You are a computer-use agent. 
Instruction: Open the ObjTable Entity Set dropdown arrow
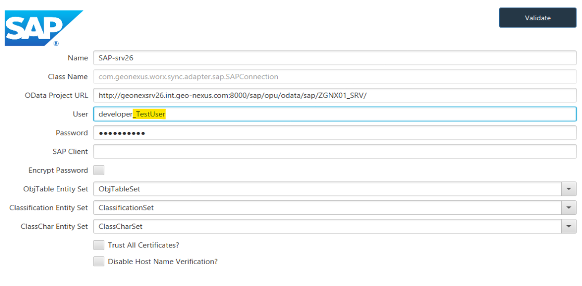click(568, 189)
